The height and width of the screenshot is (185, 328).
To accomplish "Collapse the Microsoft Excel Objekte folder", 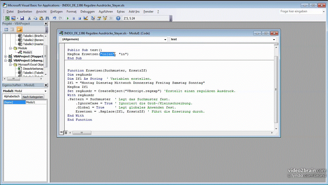I will pyautogui.click(x=10, y=65).
